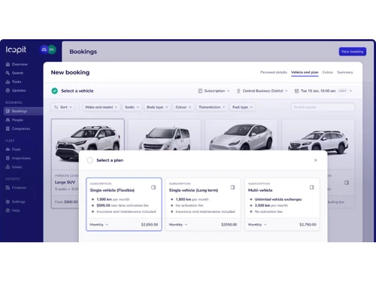The image size is (376, 282).
Task: Click the Select a plan radio circle
Action: 89,160
